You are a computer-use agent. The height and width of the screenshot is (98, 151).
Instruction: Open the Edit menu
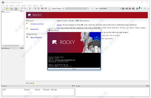pyautogui.click(x=7, y=6)
